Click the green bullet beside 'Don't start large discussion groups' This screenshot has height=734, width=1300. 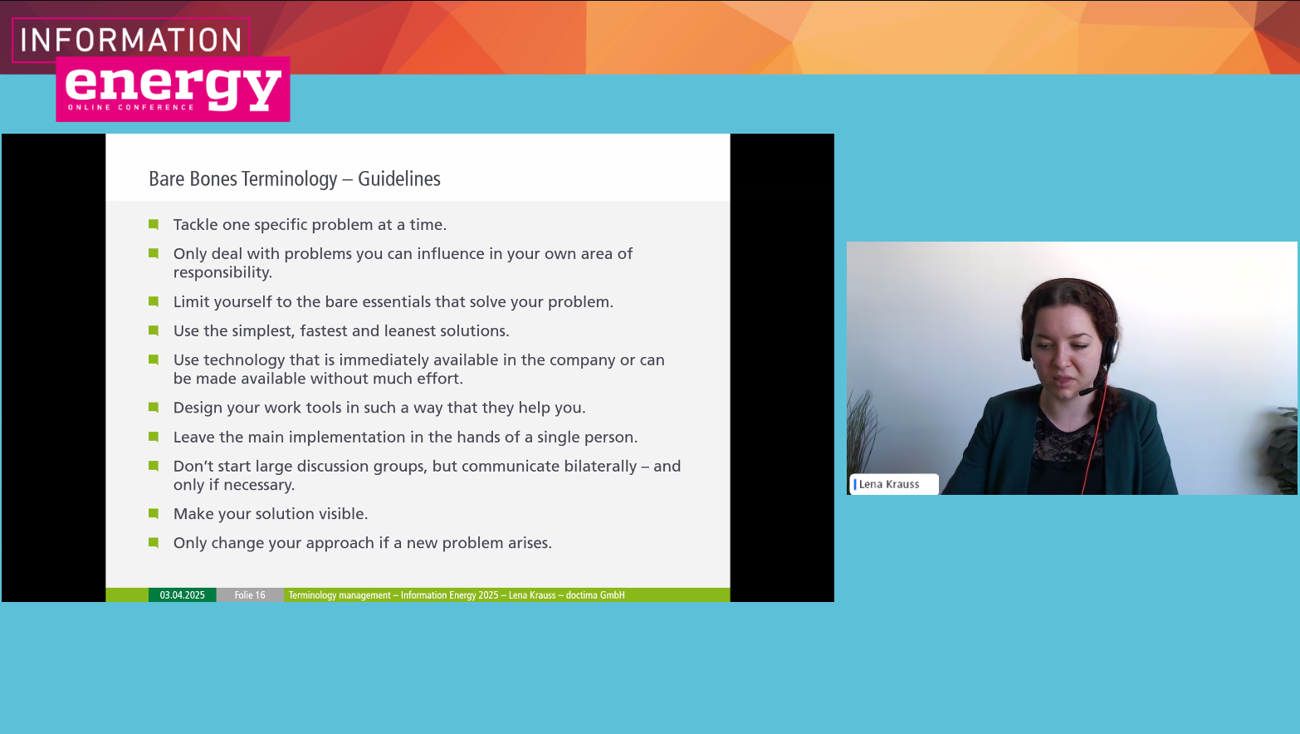(154, 466)
